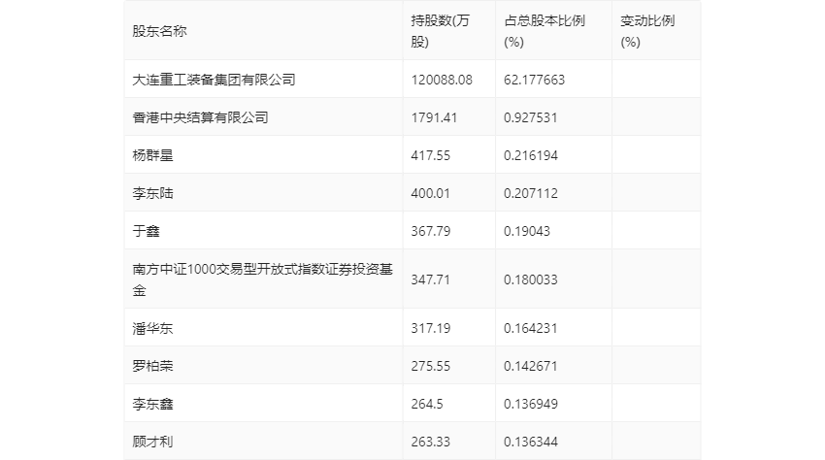
Task: Click the percentage 0.164231
Action: pyautogui.click(x=530, y=328)
